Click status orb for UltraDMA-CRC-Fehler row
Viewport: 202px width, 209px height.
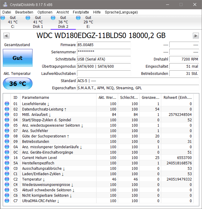(7, 201)
